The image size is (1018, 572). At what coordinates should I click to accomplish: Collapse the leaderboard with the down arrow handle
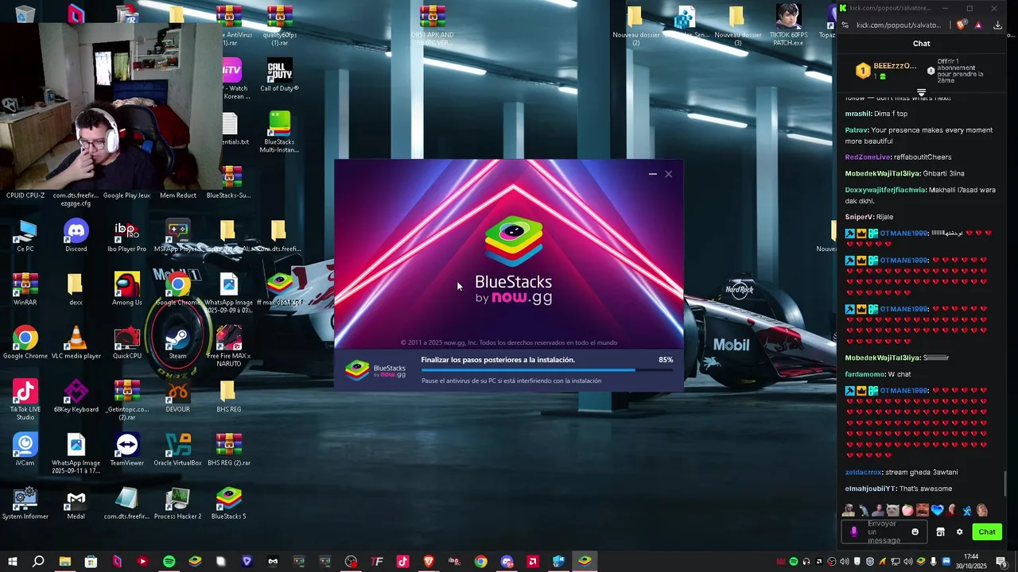921,93
